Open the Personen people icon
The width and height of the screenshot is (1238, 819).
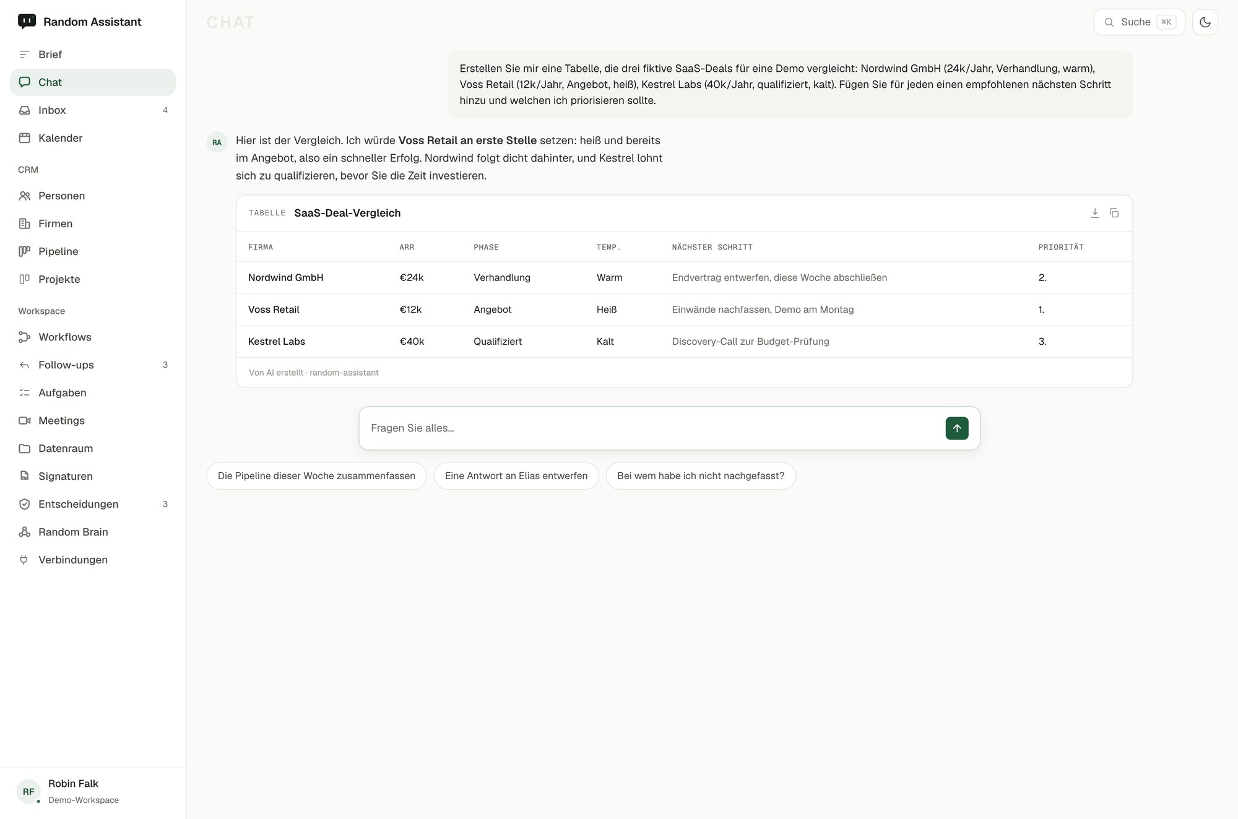click(25, 196)
